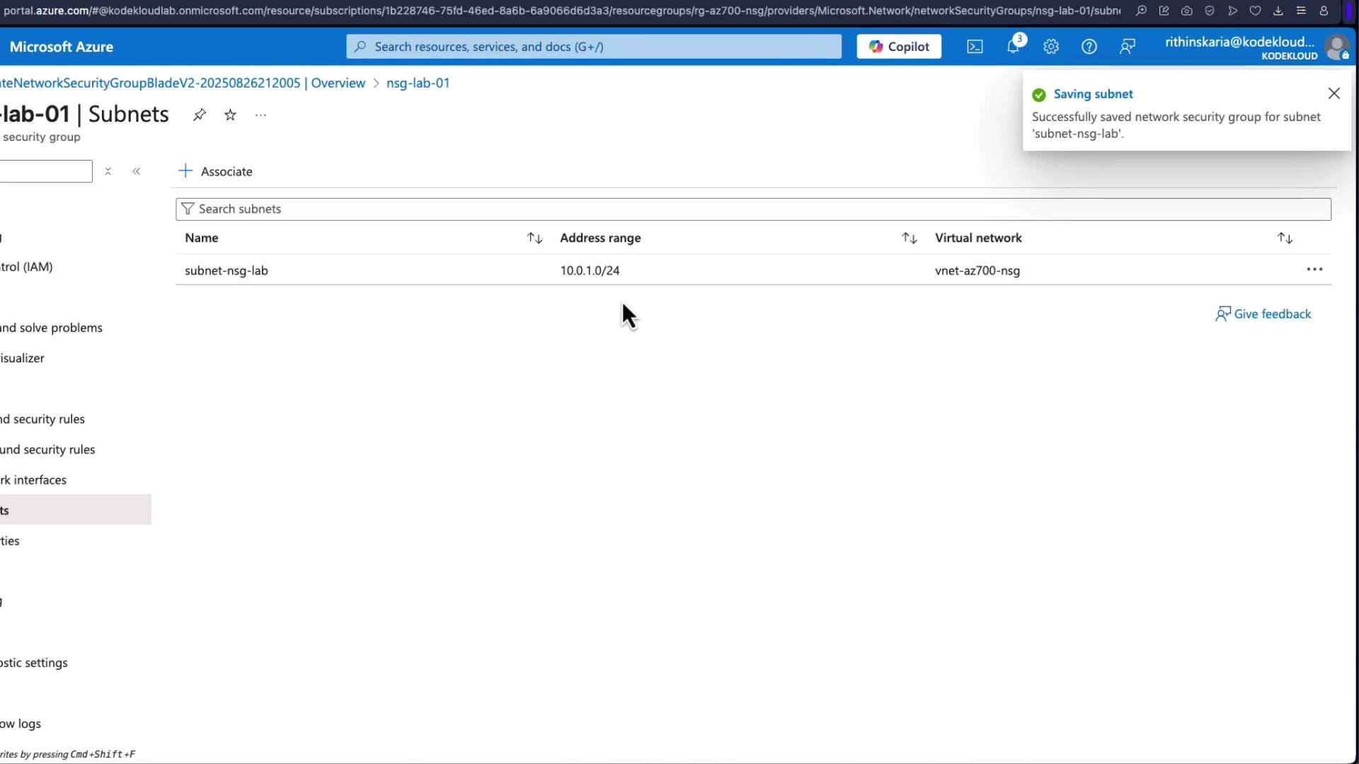Open the Help question mark icon
Screen dimensions: 1359x764
point(1089,47)
